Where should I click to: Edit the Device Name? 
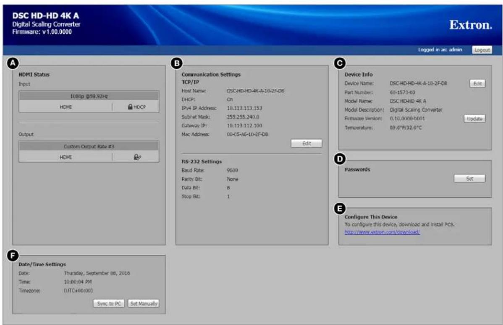click(x=477, y=84)
